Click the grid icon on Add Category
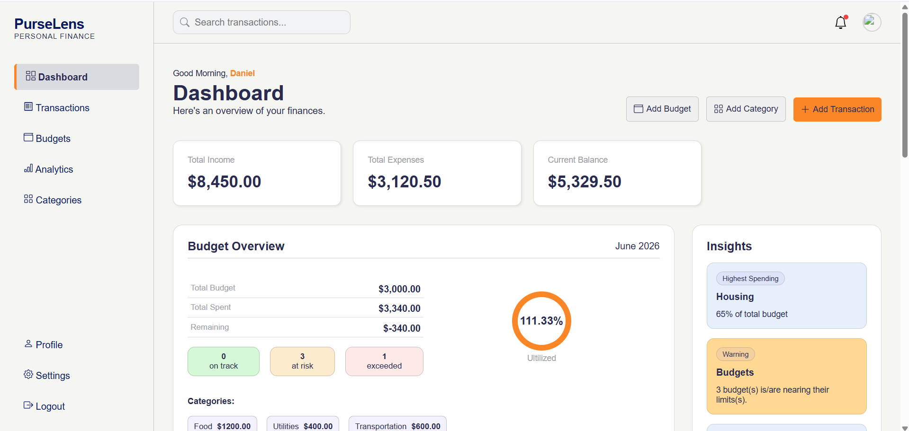The image size is (909, 431). click(x=719, y=109)
